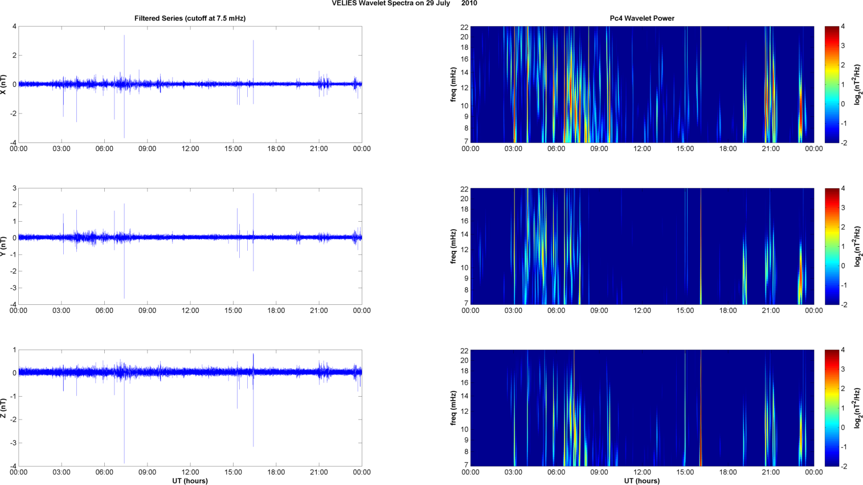Click "UT (hours)" under the bottom wavelet spectrum
Image resolution: width=863 pixels, height=485 pixels.
(x=642, y=481)
